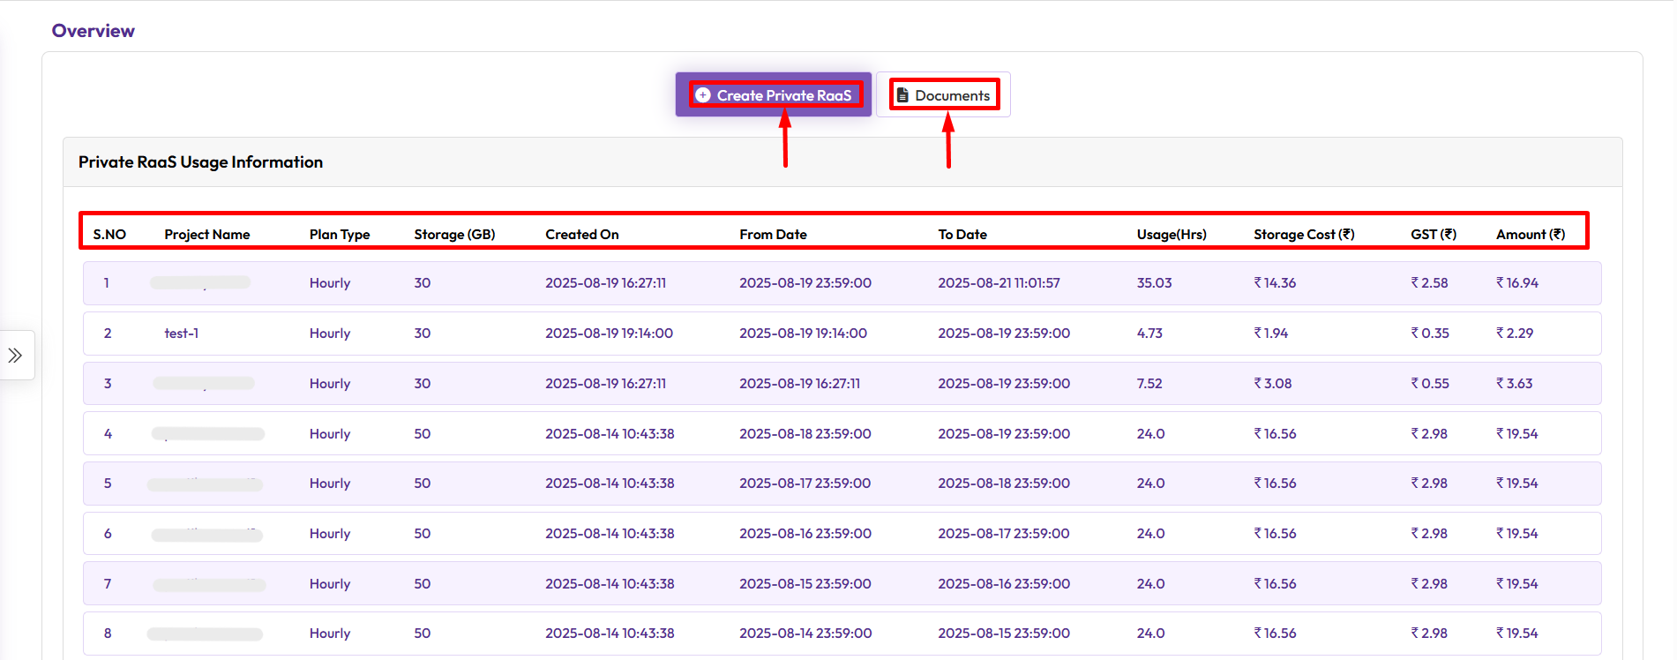Click the Created On column header

pos(581,235)
